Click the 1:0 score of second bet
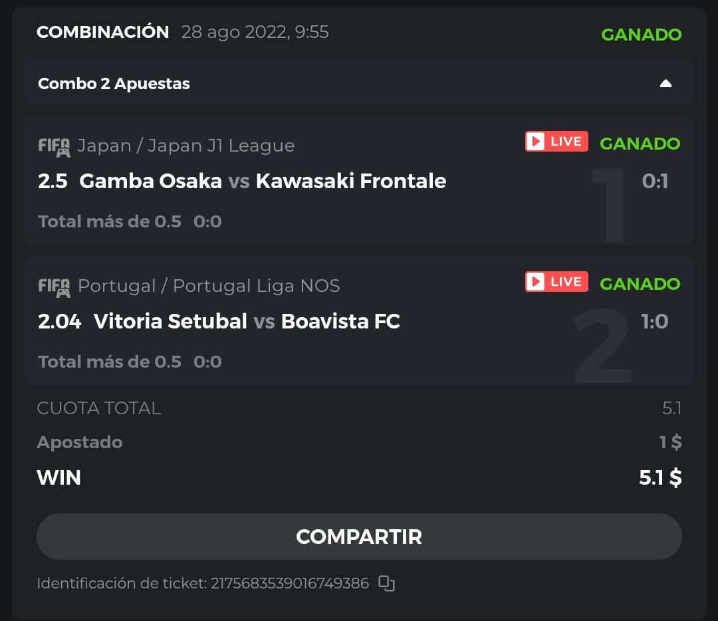 pos(654,321)
